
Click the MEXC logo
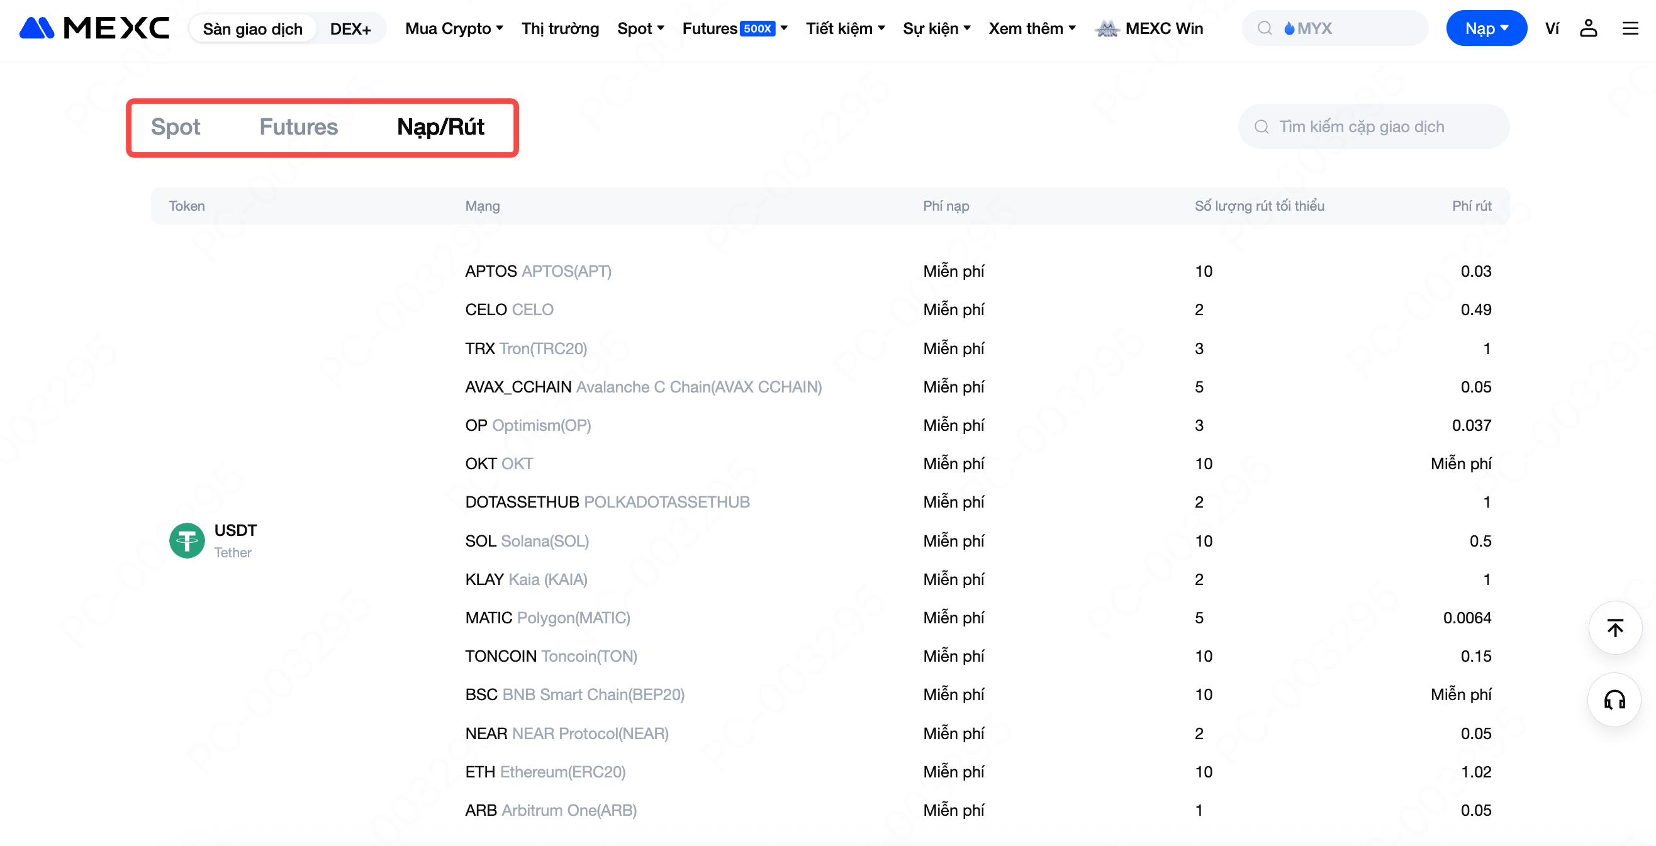94,28
